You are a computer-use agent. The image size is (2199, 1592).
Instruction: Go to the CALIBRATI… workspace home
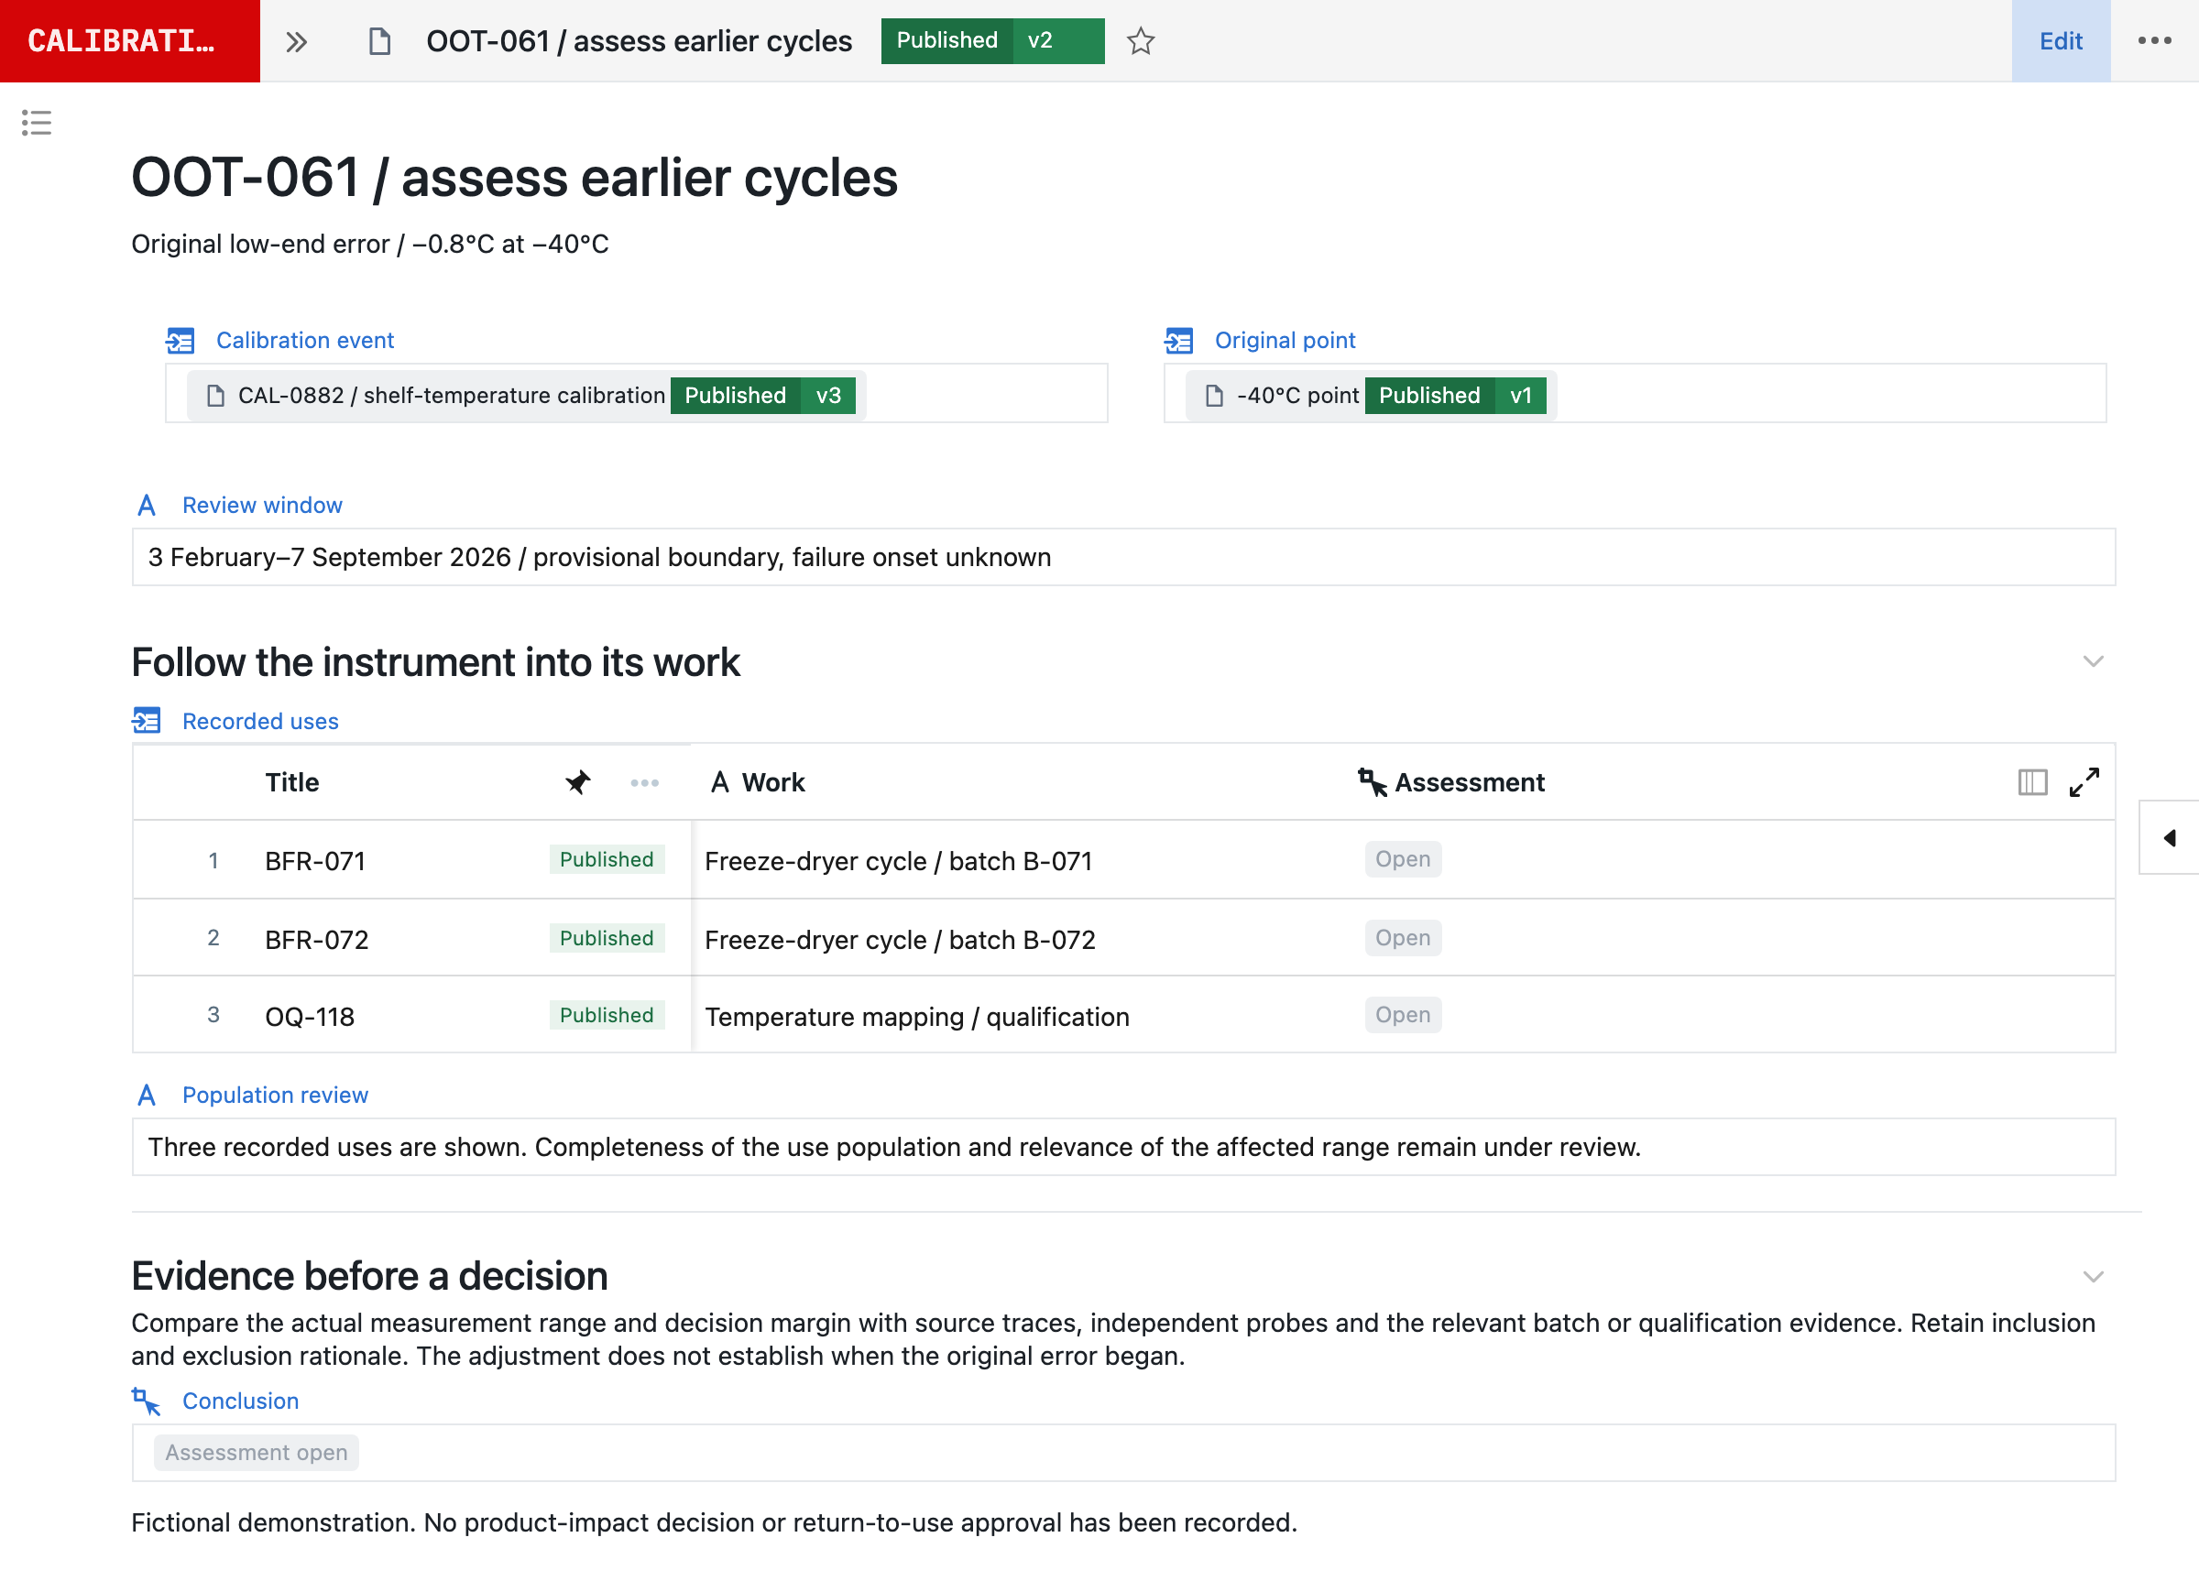click(130, 40)
